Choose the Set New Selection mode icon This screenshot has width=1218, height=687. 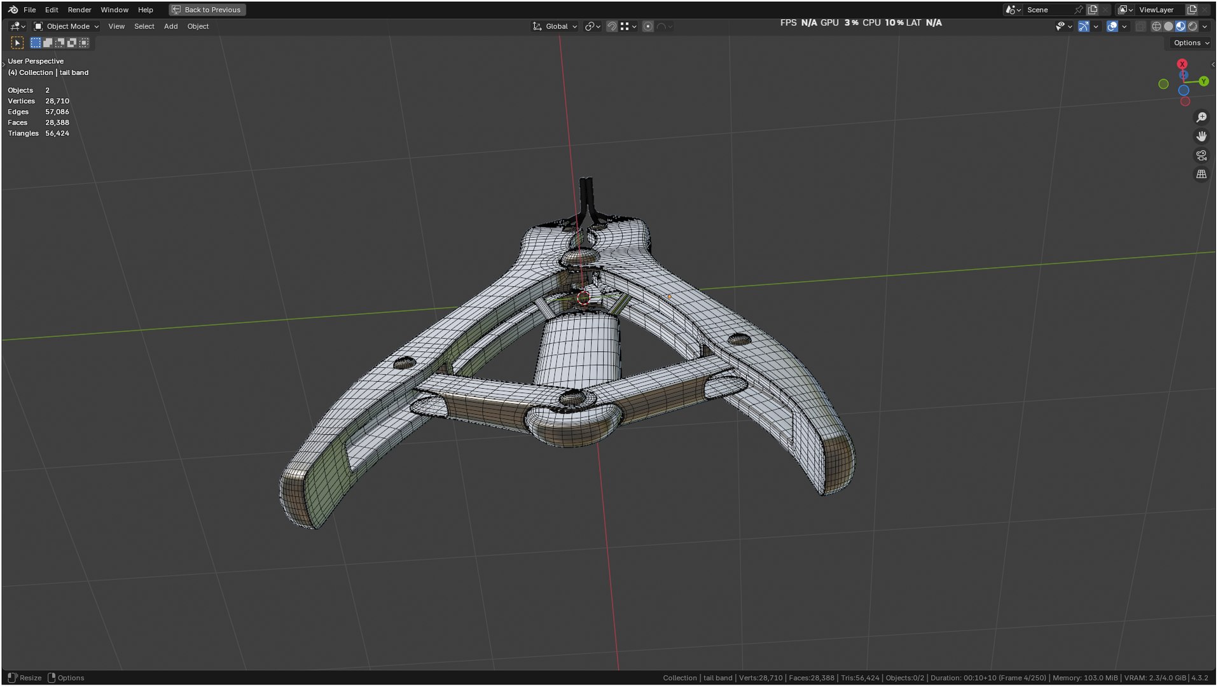pyautogui.click(x=36, y=43)
